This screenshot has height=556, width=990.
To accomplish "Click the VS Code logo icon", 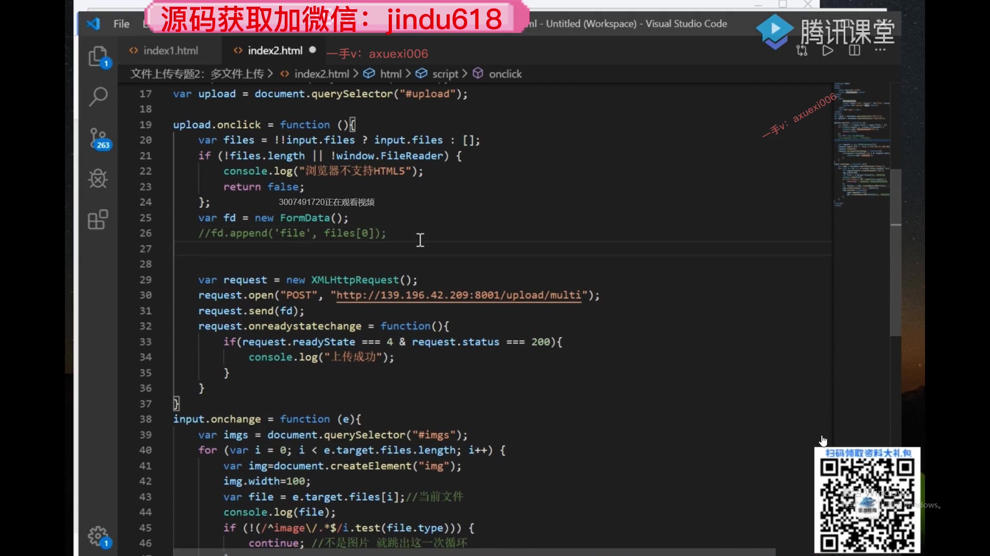I will [x=93, y=24].
